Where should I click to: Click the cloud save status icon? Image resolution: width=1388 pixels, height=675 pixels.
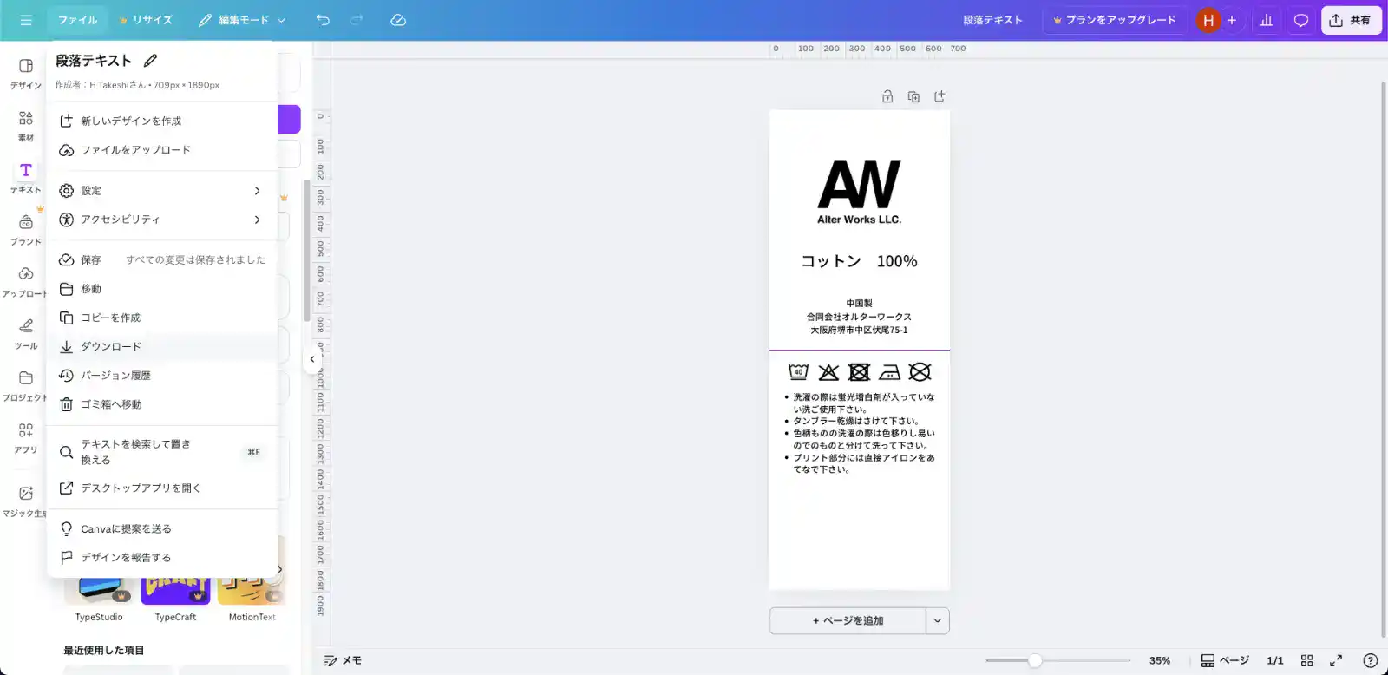tap(398, 20)
